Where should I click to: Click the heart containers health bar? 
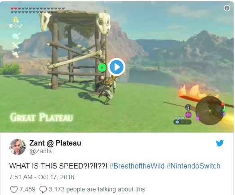(x=38, y=10)
